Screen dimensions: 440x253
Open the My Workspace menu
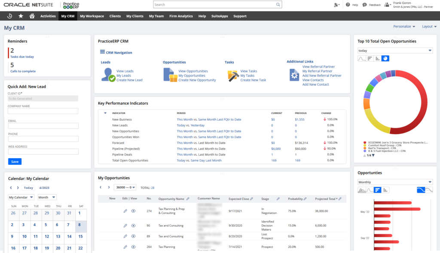point(92,16)
